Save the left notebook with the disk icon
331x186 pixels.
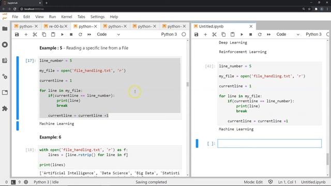coord(17,35)
